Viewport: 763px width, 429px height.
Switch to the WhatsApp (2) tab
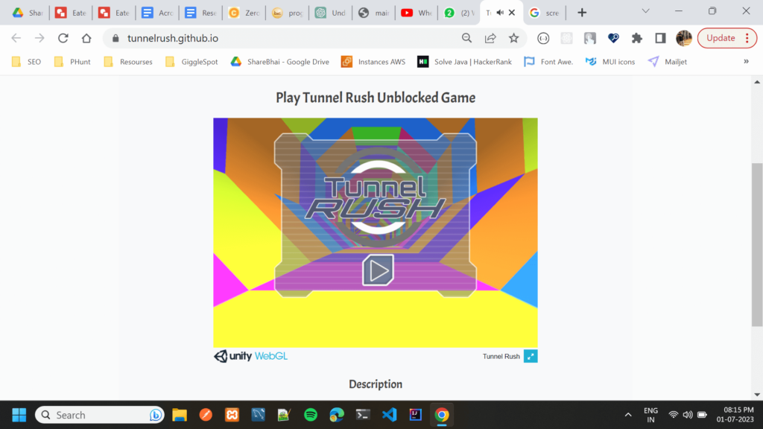[x=459, y=13]
